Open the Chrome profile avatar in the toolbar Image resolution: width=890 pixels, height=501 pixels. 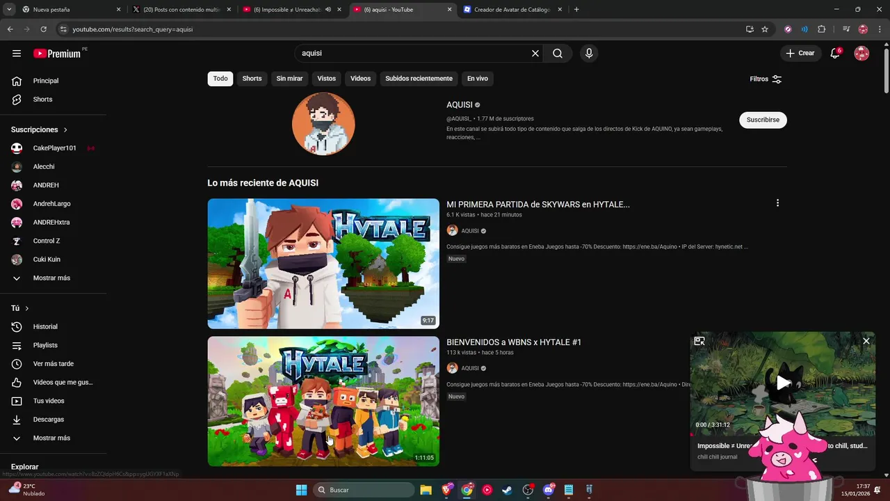863,29
